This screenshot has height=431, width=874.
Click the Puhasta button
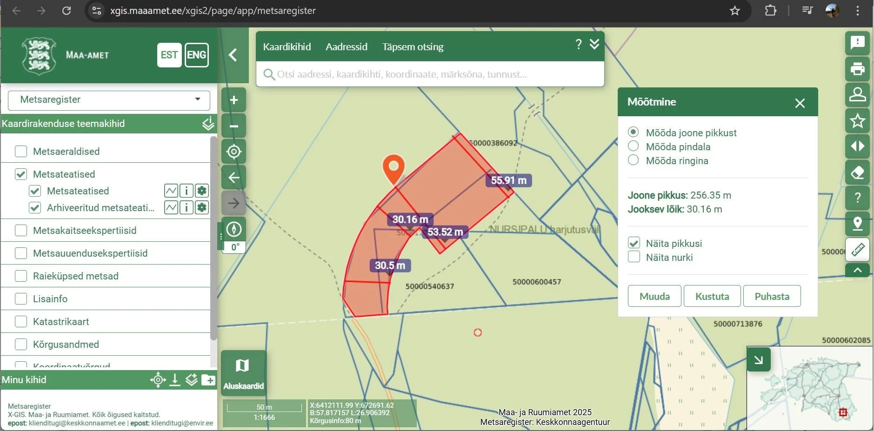[772, 296]
